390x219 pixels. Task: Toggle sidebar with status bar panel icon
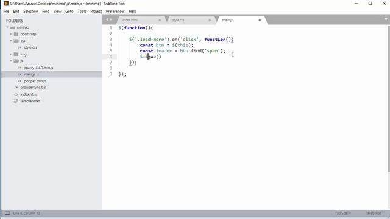pyautogui.click(x=7, y=214)
